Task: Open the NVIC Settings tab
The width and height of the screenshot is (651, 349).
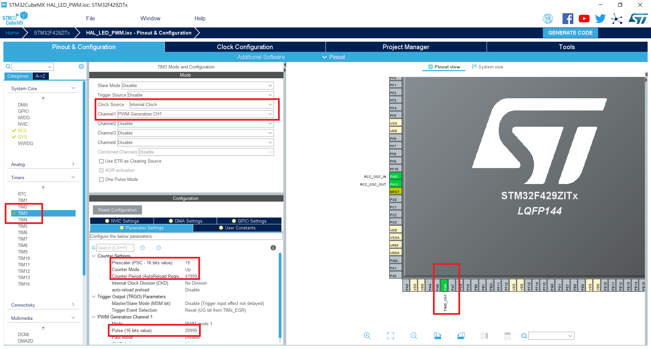Action: (122, 221)
